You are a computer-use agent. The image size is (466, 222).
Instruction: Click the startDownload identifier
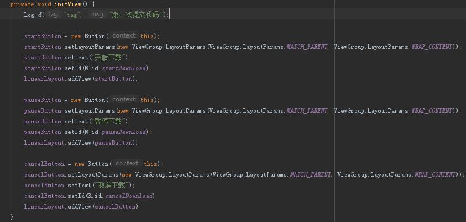124,68
